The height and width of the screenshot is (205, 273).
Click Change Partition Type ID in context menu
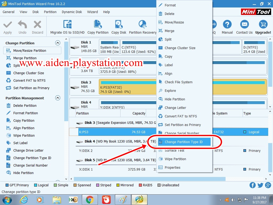(184, 142)
